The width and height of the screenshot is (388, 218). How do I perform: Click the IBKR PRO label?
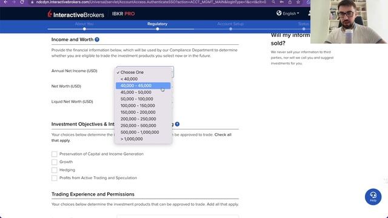pyautogui.click(x=123, y=14)
